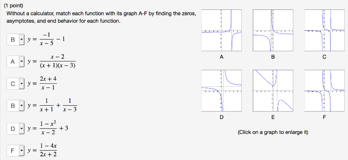Click the label B under second graph

coord(273,57)
